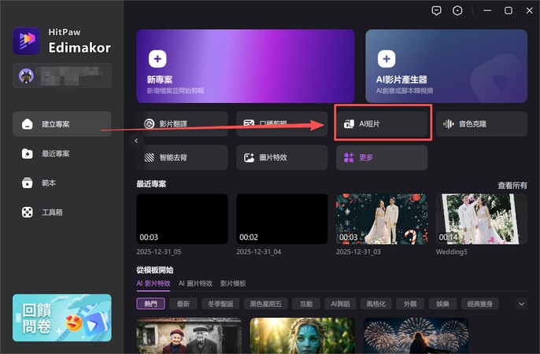540x354 pixels.
Task: Open the 更多 tools button
Action: 382,157
